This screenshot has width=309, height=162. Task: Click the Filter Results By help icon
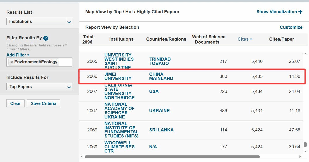46,38
